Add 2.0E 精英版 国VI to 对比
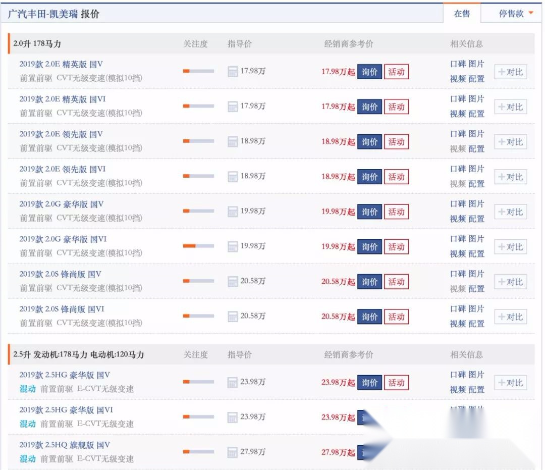 click(511, 107)
